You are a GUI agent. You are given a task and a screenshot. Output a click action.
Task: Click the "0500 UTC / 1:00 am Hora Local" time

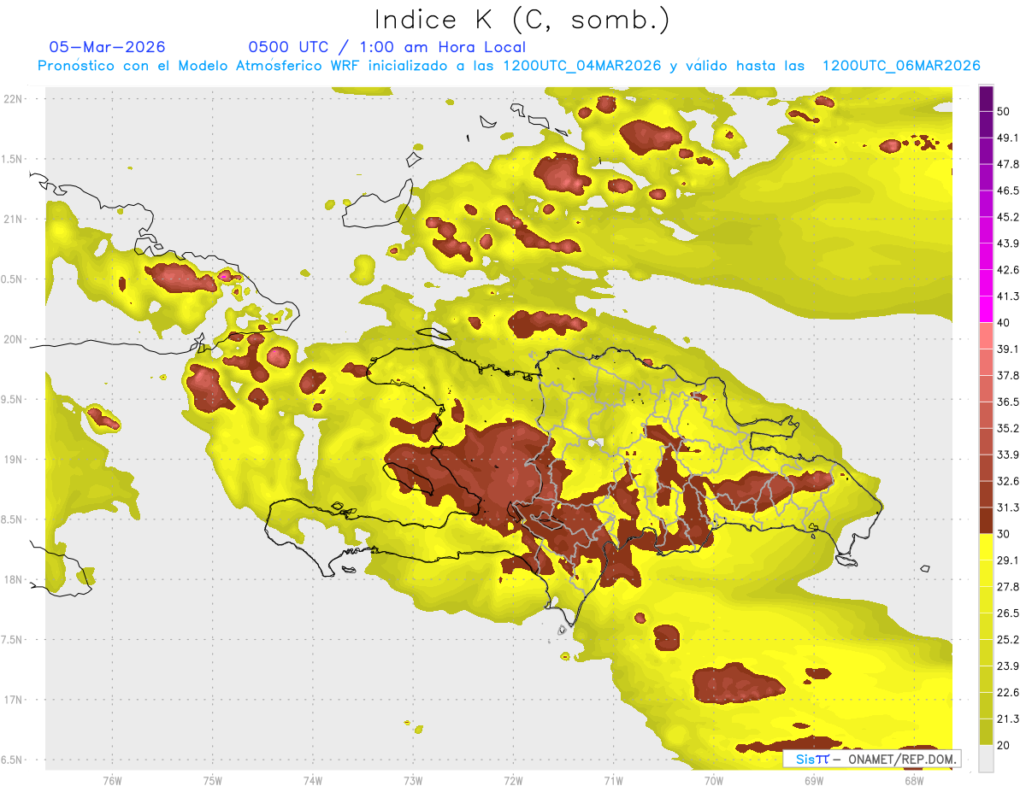coord(386,47)
